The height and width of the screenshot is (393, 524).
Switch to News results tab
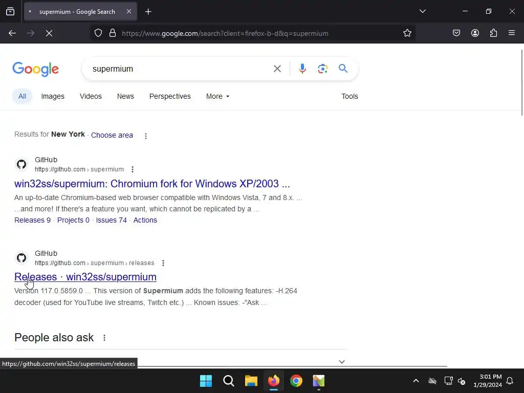tap(125, 96)
